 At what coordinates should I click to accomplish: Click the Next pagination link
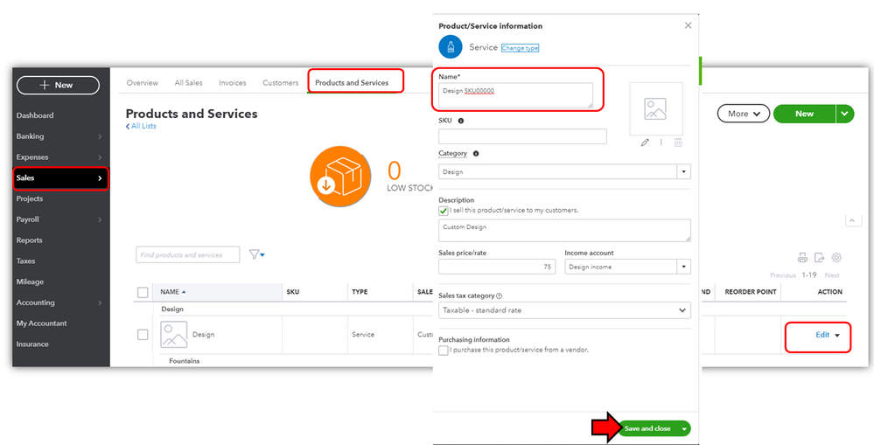832,275
